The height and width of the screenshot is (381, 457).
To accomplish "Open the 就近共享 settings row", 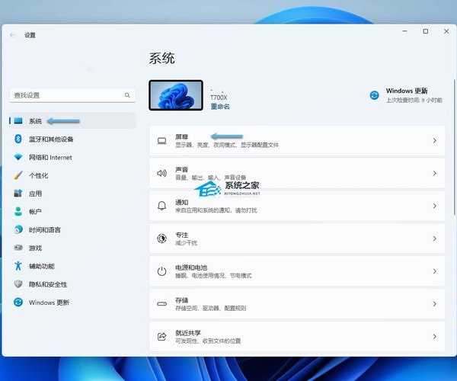I will point(297,336).
